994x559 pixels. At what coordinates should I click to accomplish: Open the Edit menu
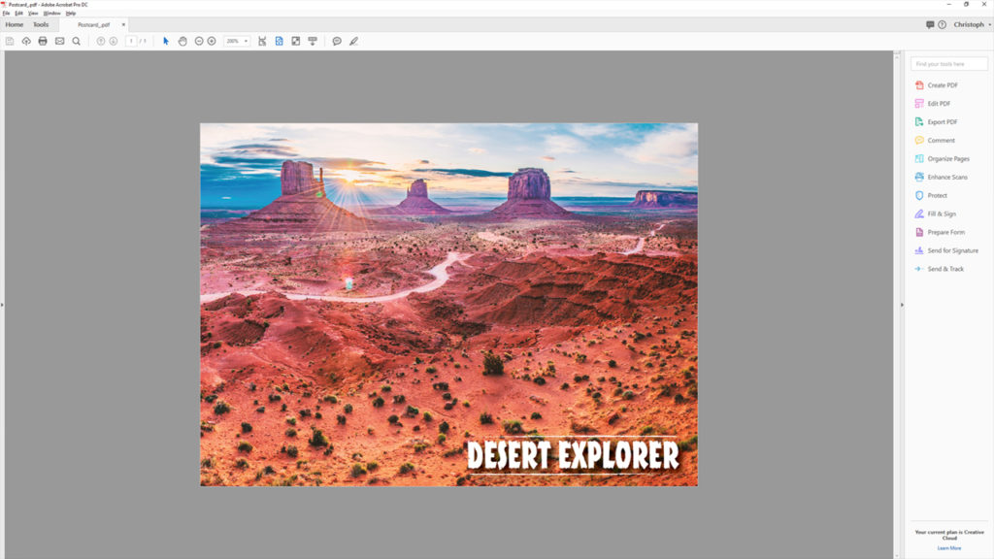(17, 14)
